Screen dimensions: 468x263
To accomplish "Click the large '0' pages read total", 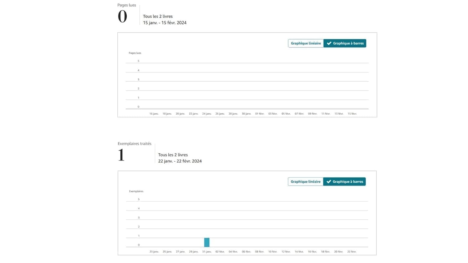I will click(x=123, y=17).
